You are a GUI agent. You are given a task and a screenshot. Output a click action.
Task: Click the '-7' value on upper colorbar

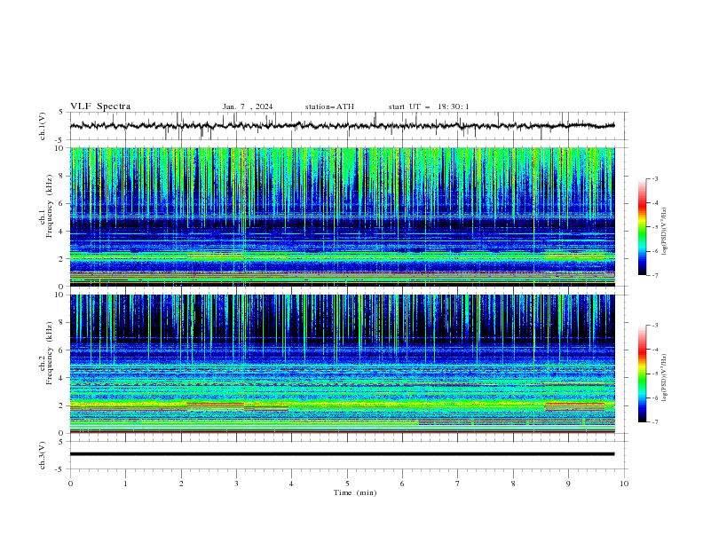[654, 275]
